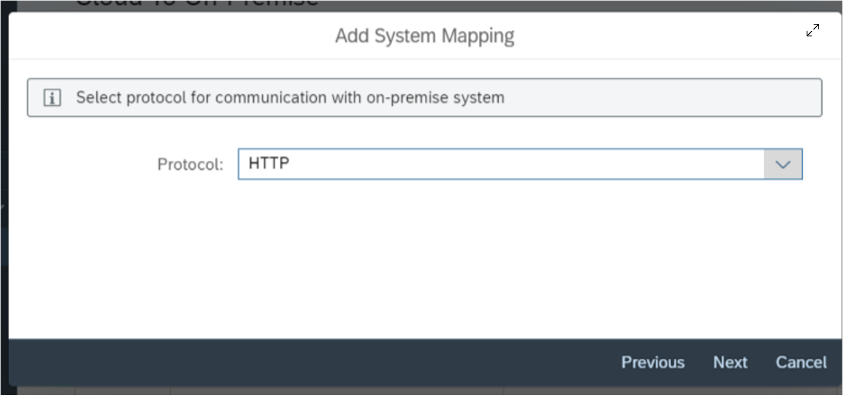This screenshot has width=843, height=398.
Task: Select the HTTP value text in Protocol
Action: coord(269,164)
